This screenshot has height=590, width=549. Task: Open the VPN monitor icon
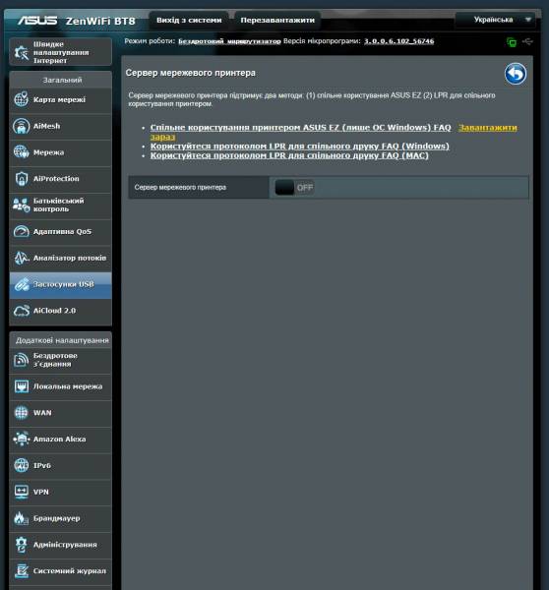(x=21, y=492)
